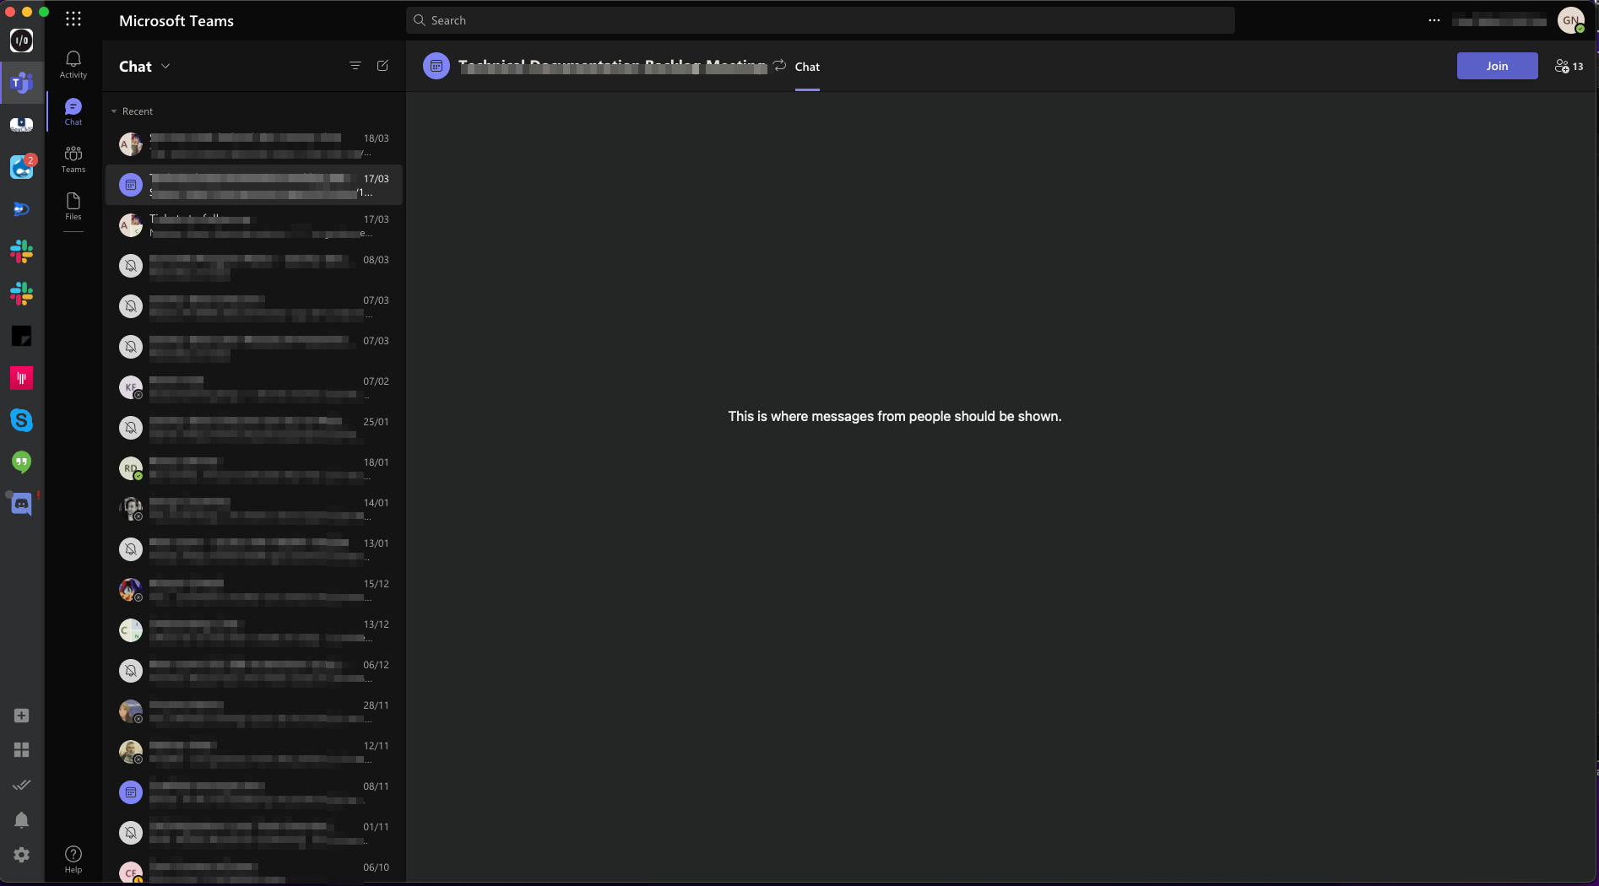The image size is (1599, 886).
Task: Toggle notifications bell in bottom sidebar
Action: click(x=22, y=820)
